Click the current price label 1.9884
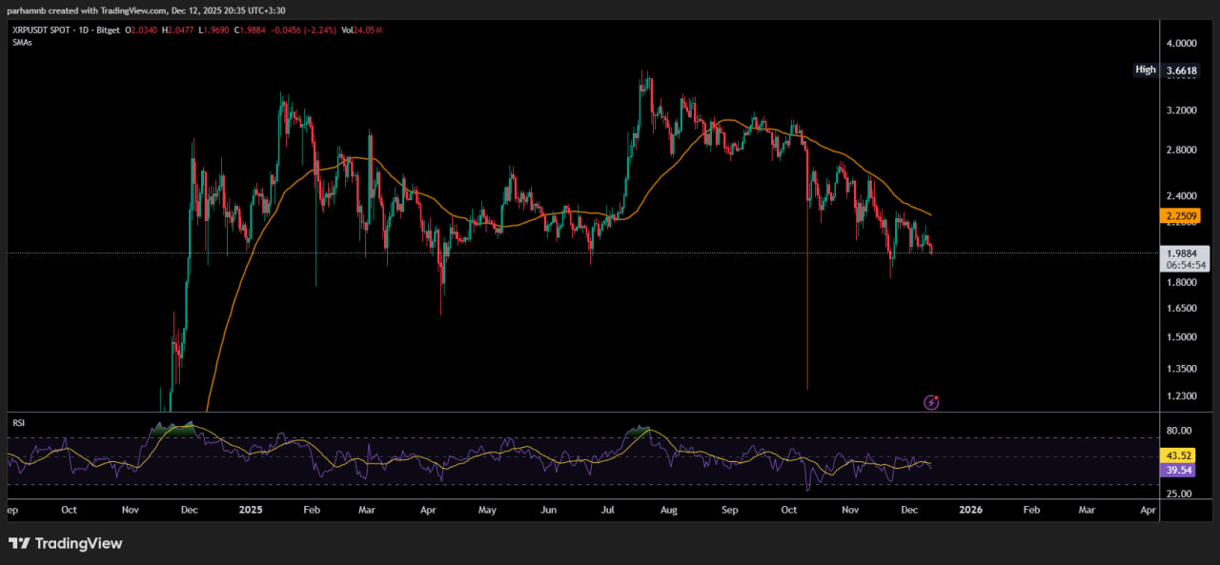This screenshot has height=565, width=1220. [1179, 253]
